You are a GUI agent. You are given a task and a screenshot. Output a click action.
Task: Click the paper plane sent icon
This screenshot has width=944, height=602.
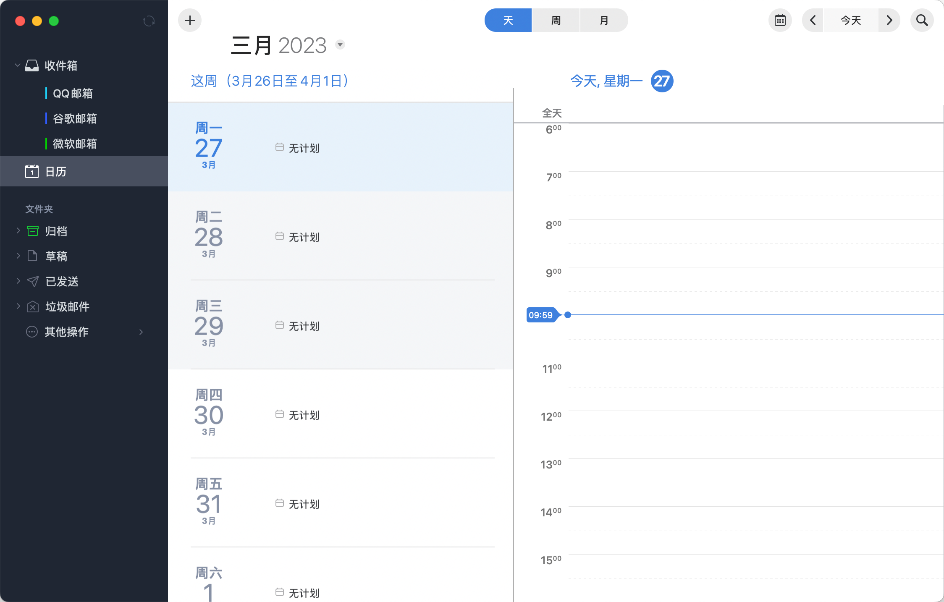tap(33, 281)
